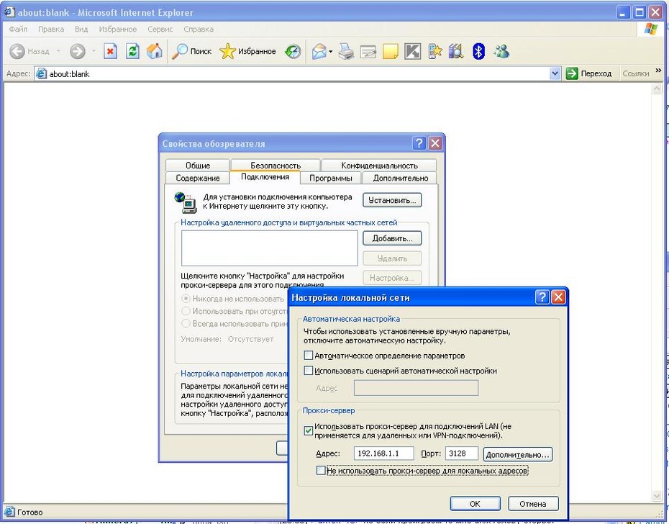Viewport: 669px width, 524px height.
Task: Click the Установить... button
Action: [392, 200]
